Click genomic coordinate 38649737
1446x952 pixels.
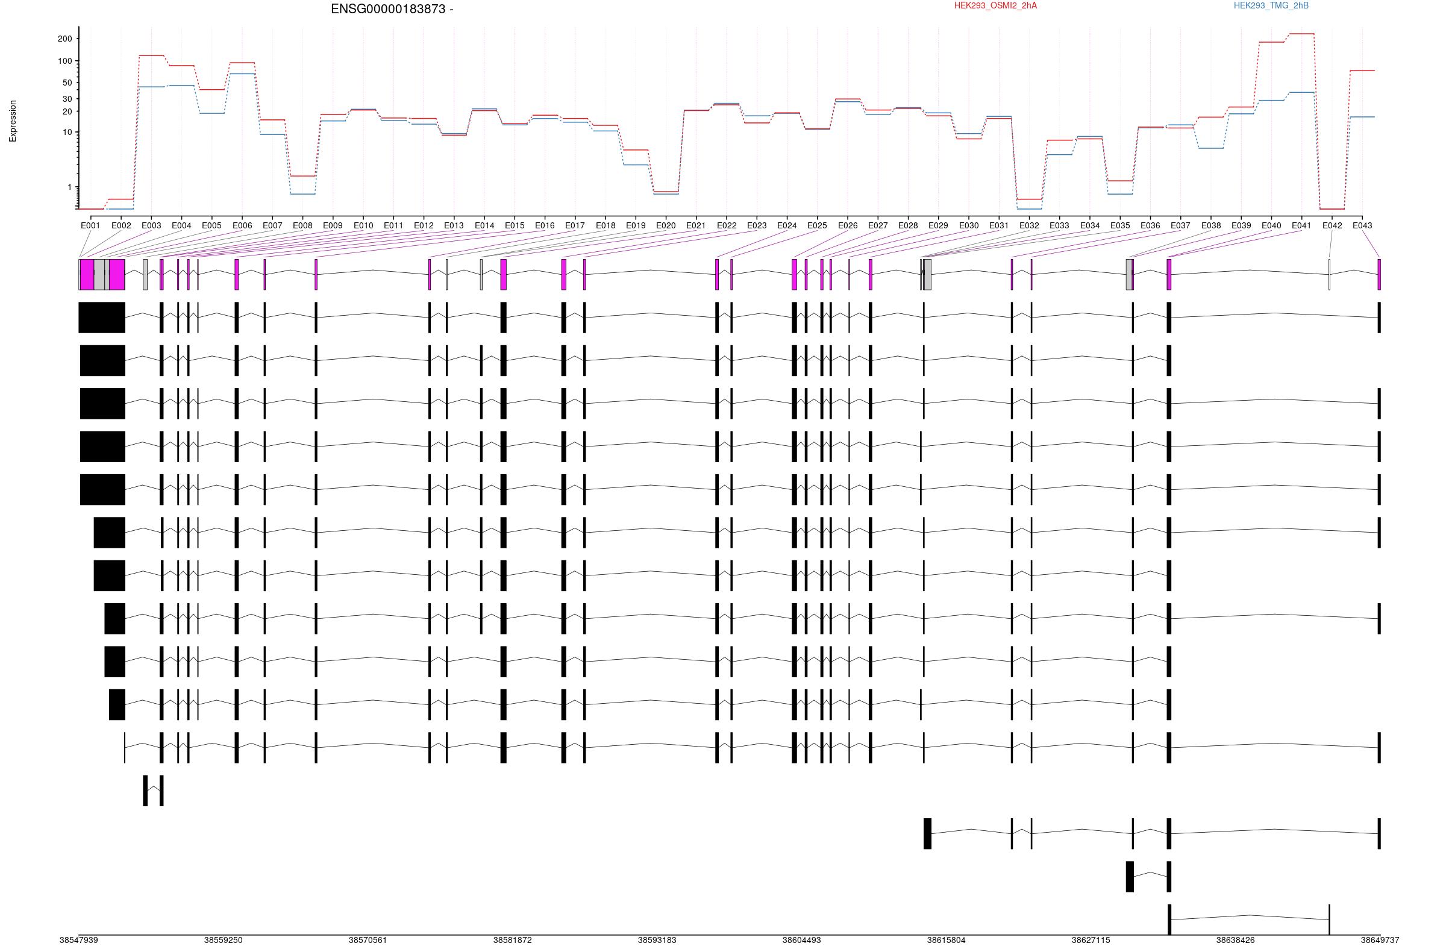coord(1380,941)
